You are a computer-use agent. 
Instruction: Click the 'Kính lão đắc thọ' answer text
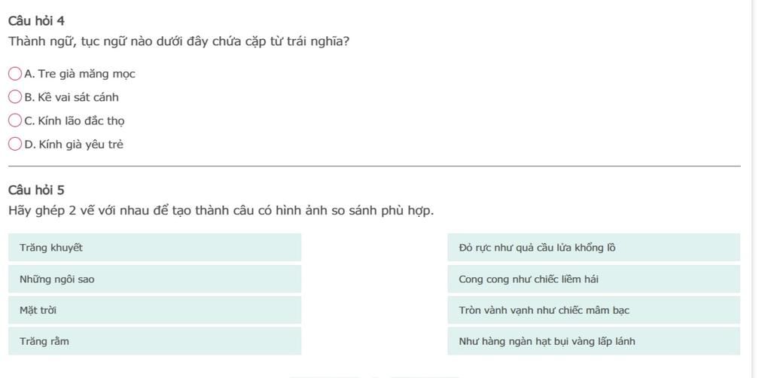point(81,120)
